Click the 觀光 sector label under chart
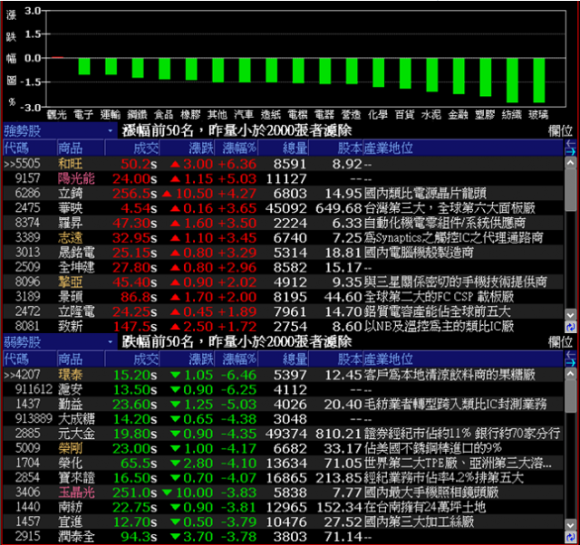 [x=56, y=115]
